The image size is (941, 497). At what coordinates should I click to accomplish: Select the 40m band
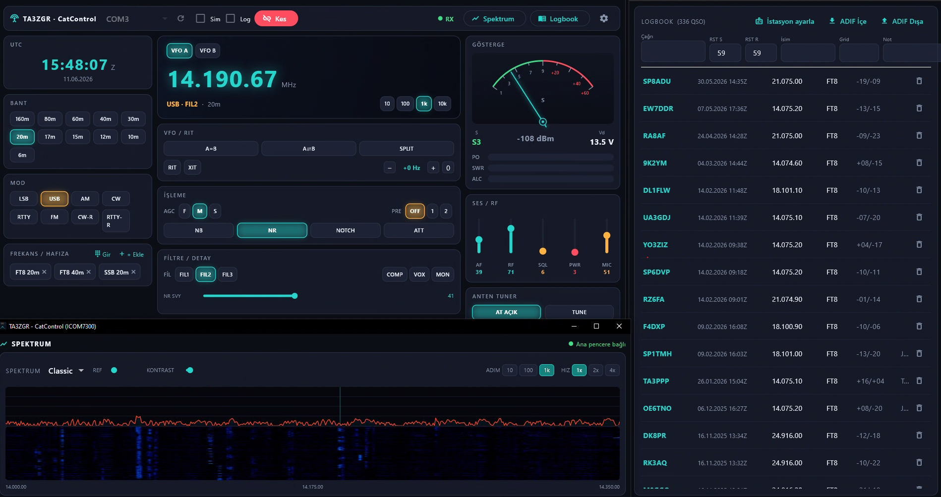(x=106, y=119)
